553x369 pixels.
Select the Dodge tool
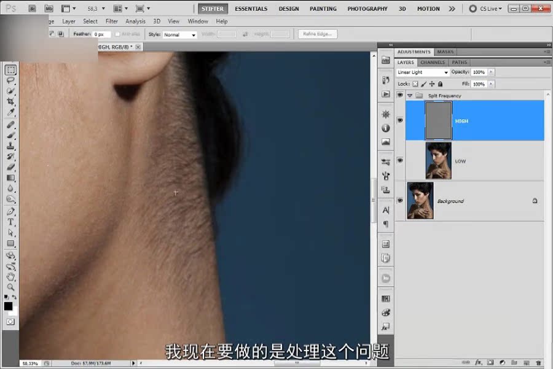click(x=10, y=199)
